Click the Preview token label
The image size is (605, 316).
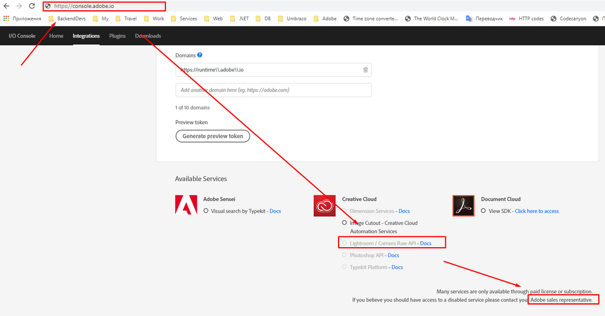point(191,123)
